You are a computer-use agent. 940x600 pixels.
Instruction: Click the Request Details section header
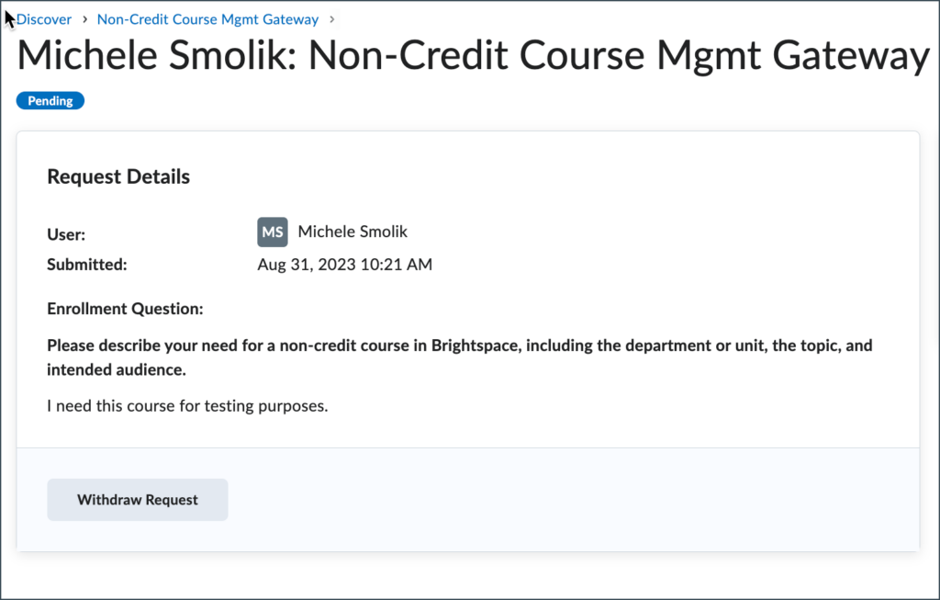click(117, 175)
